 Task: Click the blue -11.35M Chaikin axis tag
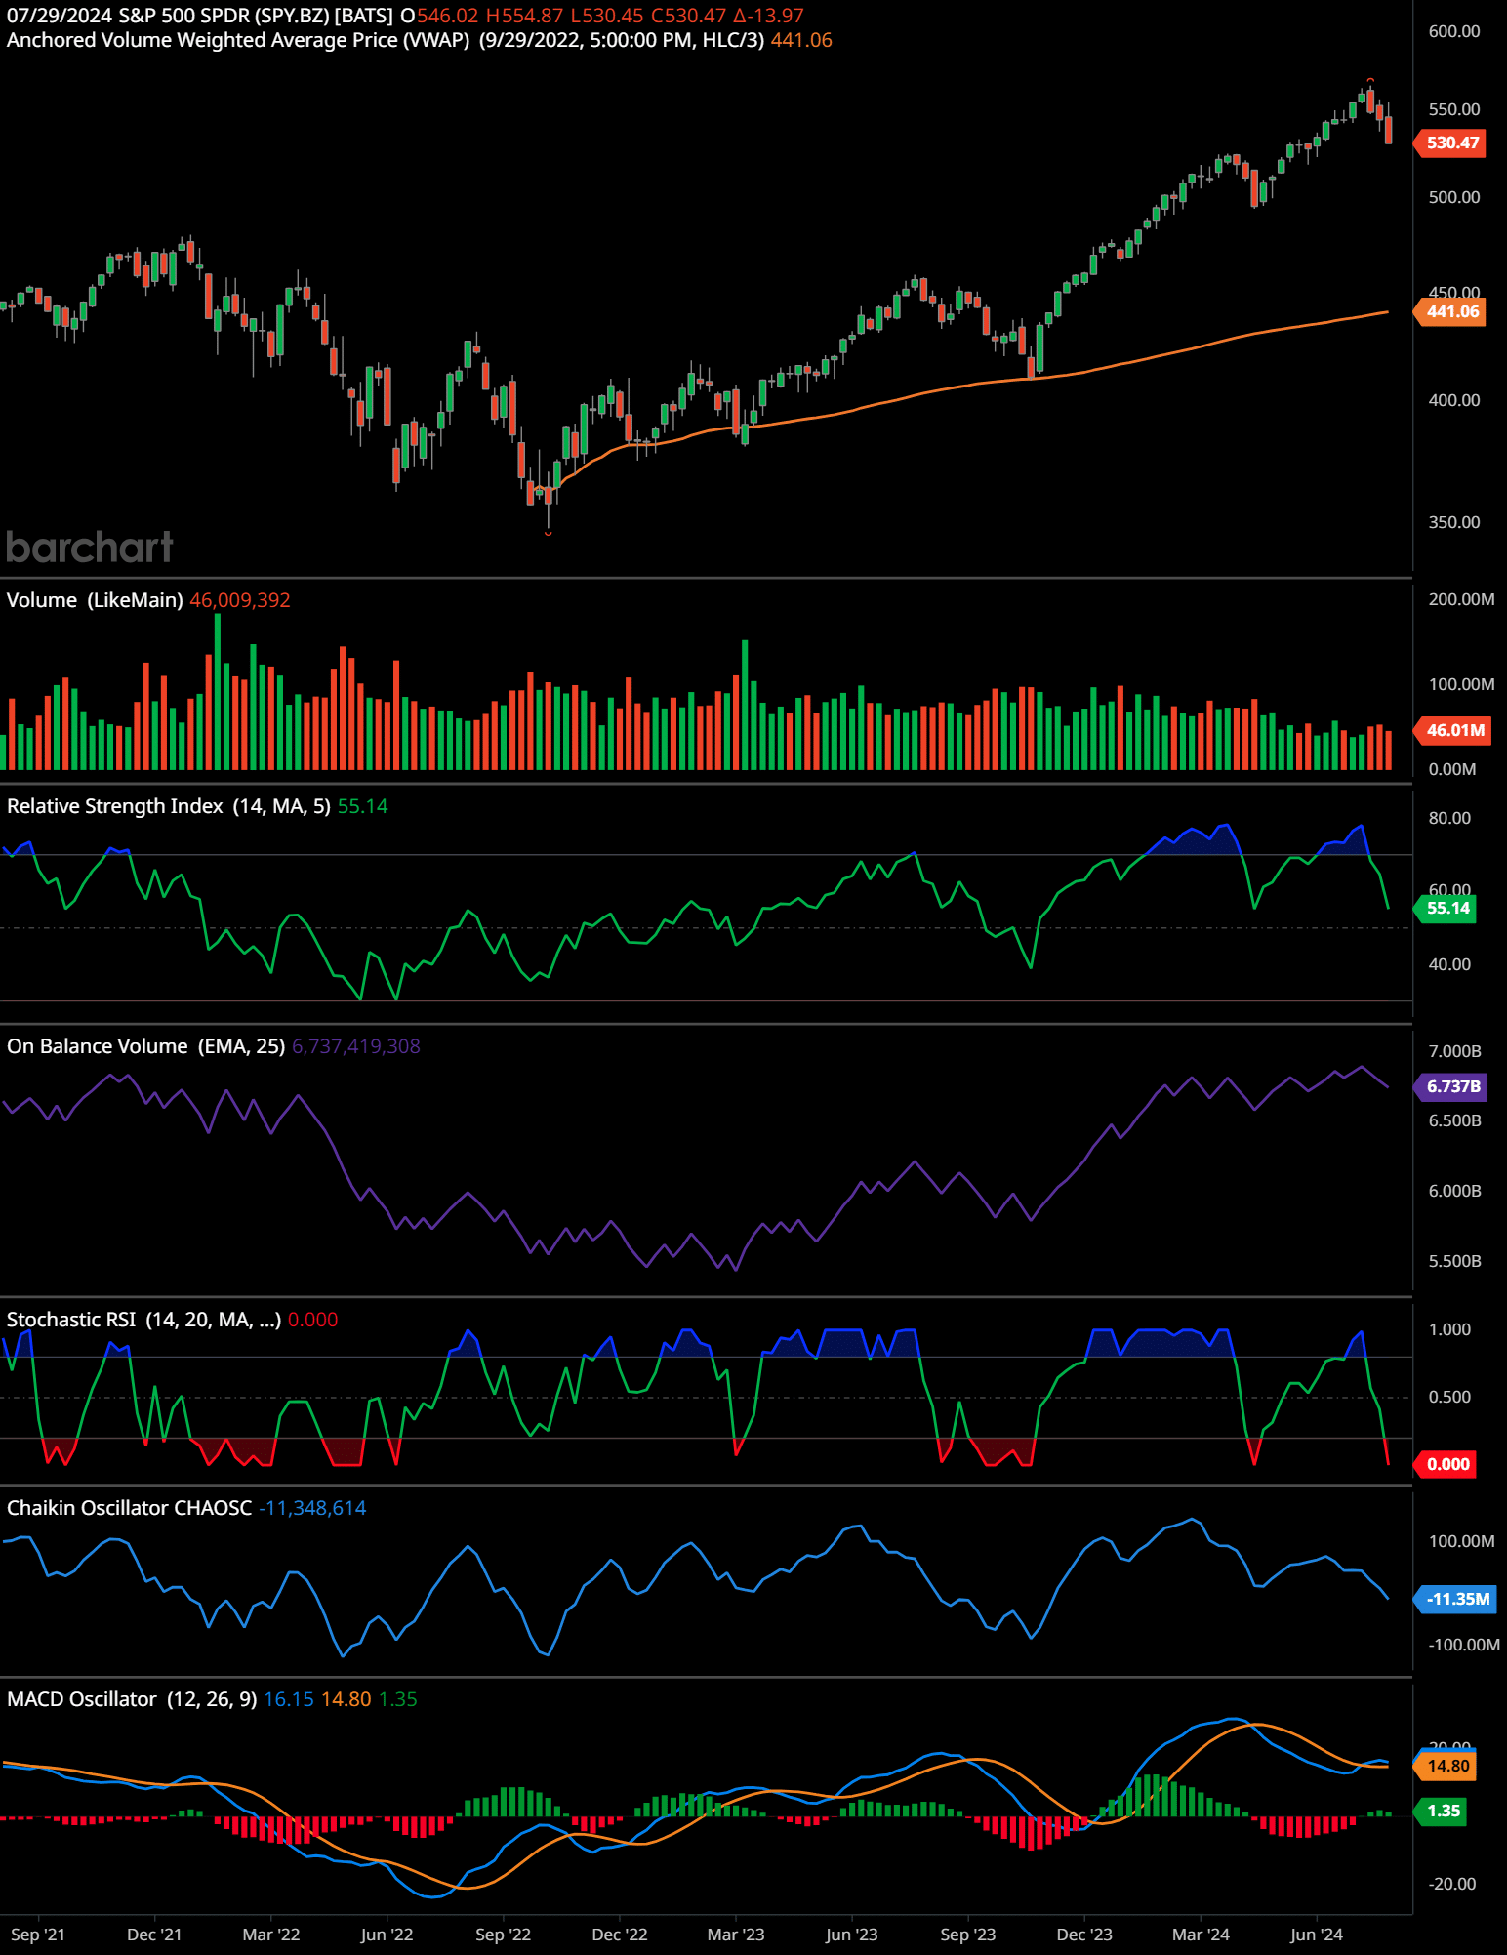click(x=1456, y=1599)
